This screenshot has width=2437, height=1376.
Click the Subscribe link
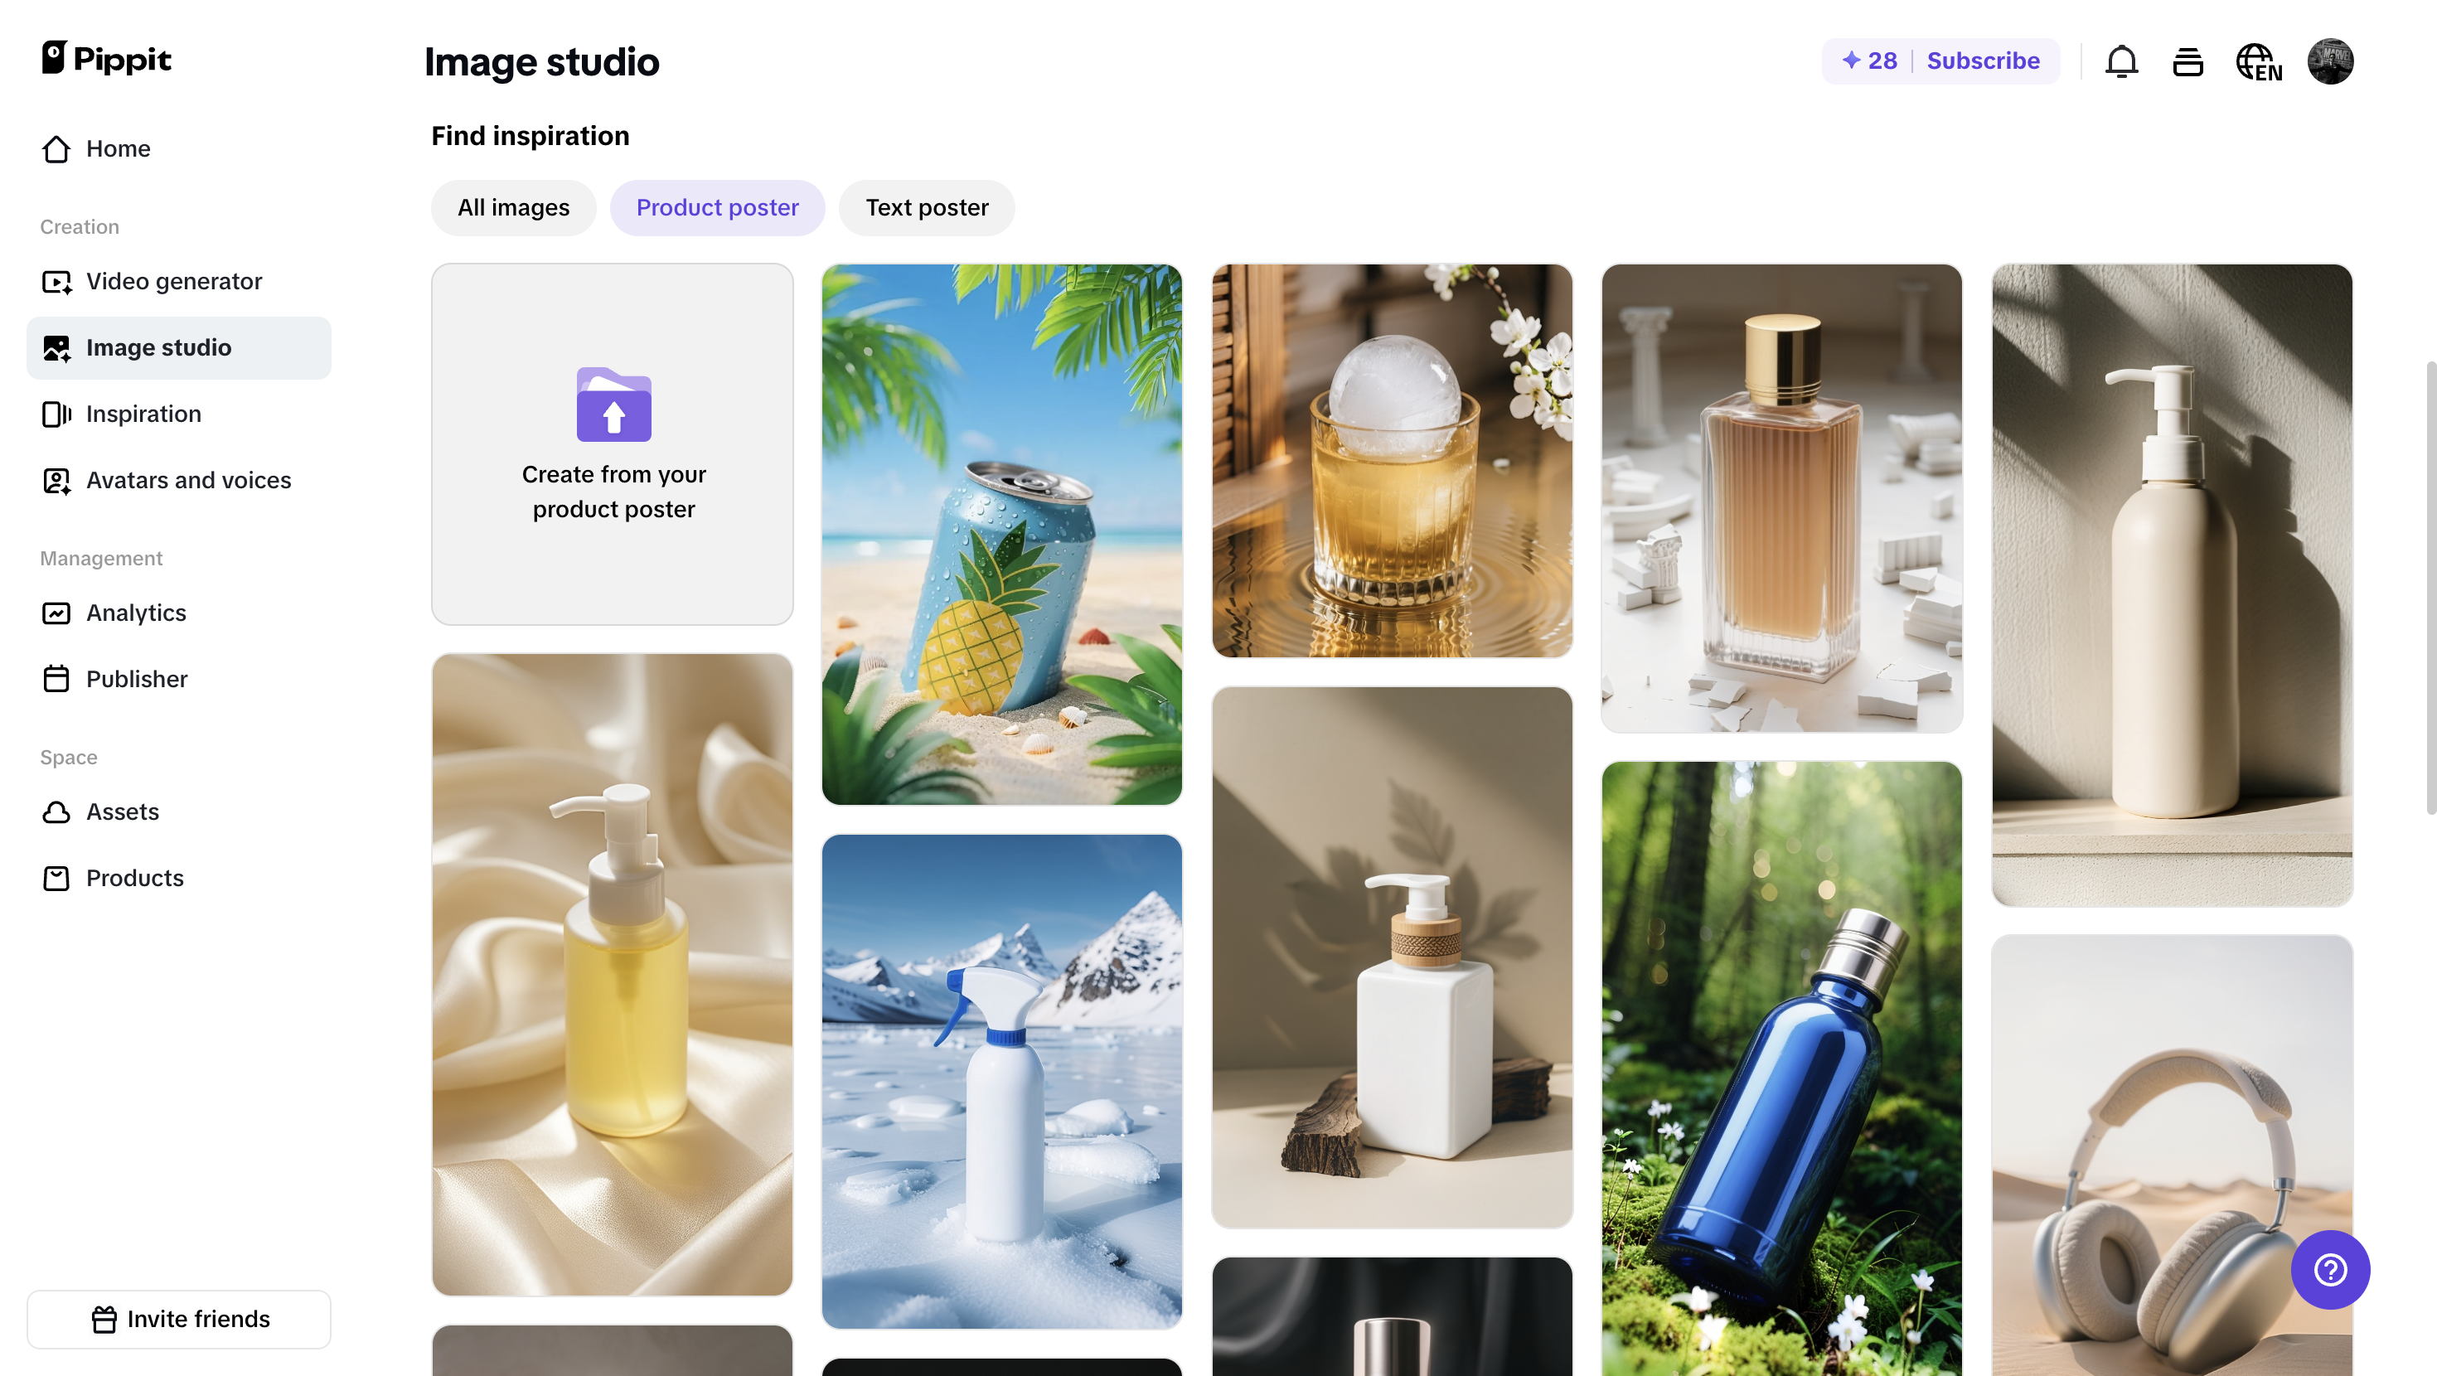(x=1983, y=61)
